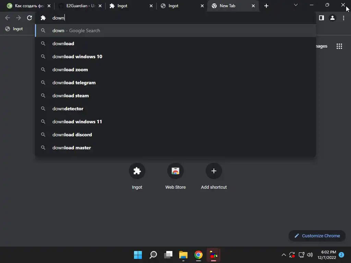
Task: Go forward with the browser forward arrow
Action: point(19,18)
